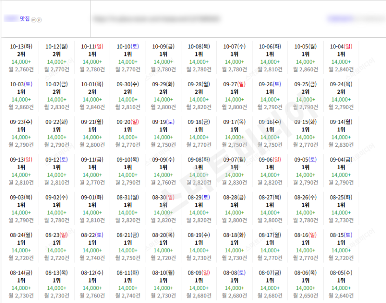Click the 2위 rank under 10-12(월)
The height and width of the screenshot is (303, 386).
57,54
